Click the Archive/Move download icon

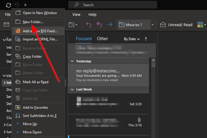point(72,25)
